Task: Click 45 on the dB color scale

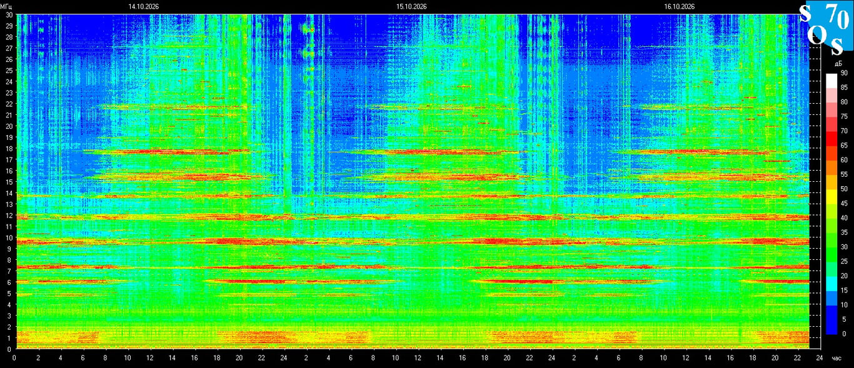Action: click(x=844, y=203)
